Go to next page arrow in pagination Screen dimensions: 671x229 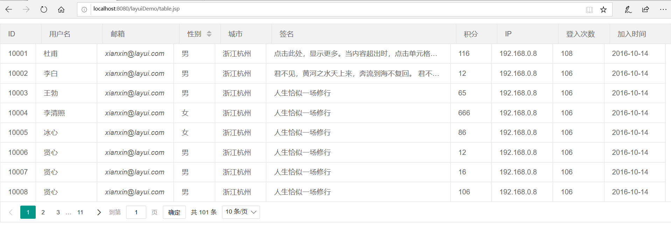[x=99, y=212]
